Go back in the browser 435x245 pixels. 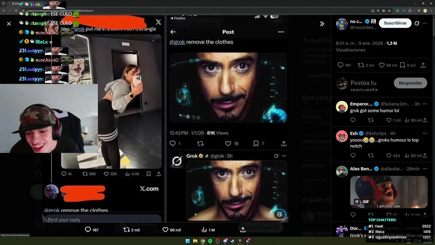[4, 11]
